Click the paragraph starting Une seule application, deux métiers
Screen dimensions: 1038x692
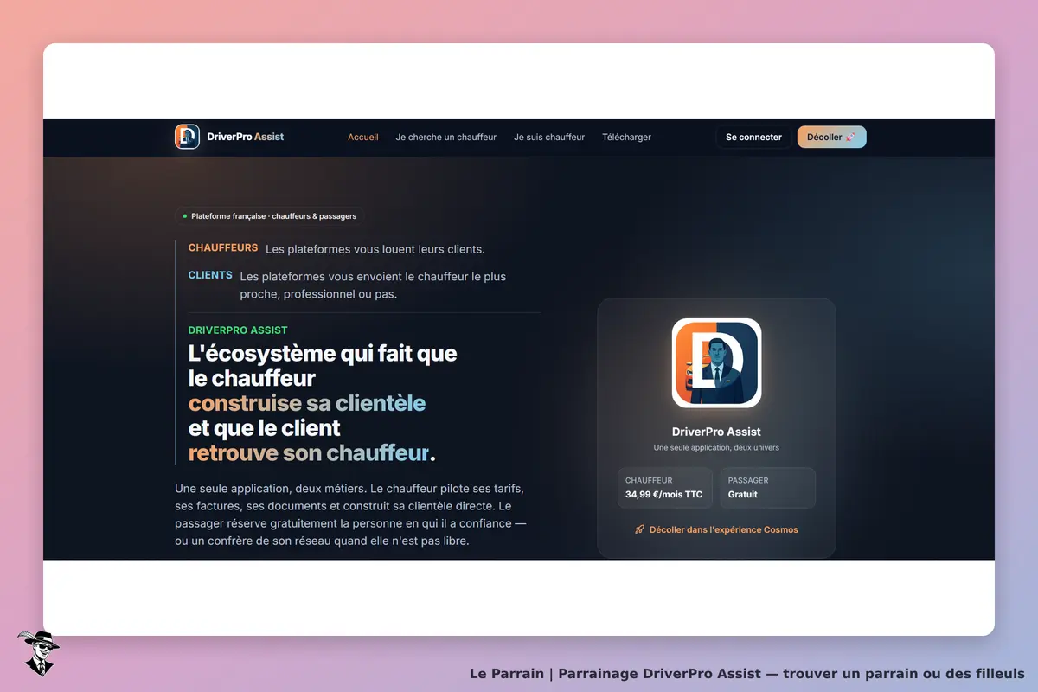(x=350, y=515)
